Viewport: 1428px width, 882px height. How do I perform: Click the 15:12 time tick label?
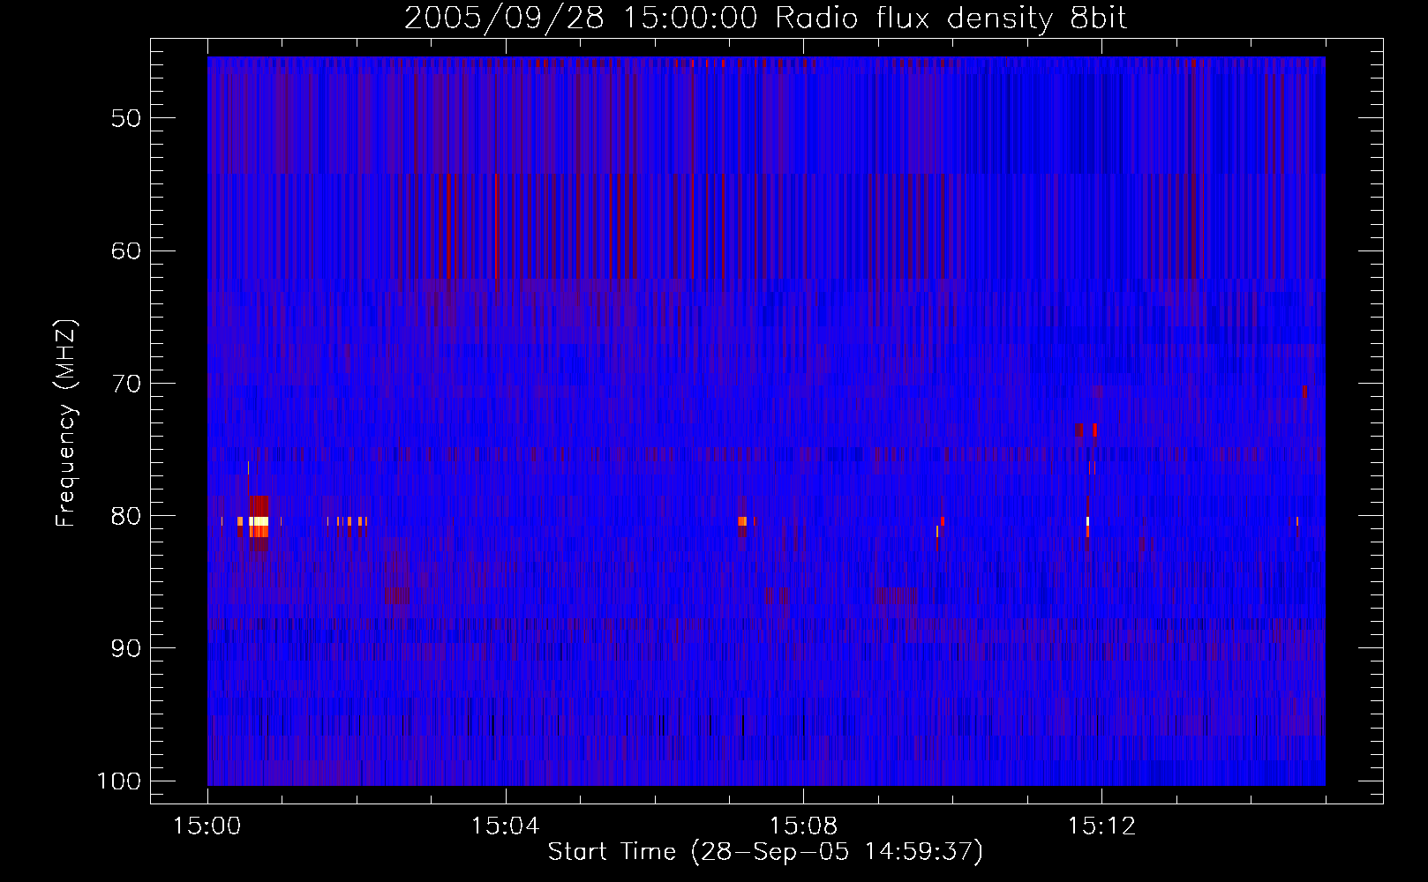(x=1101, y=826)
